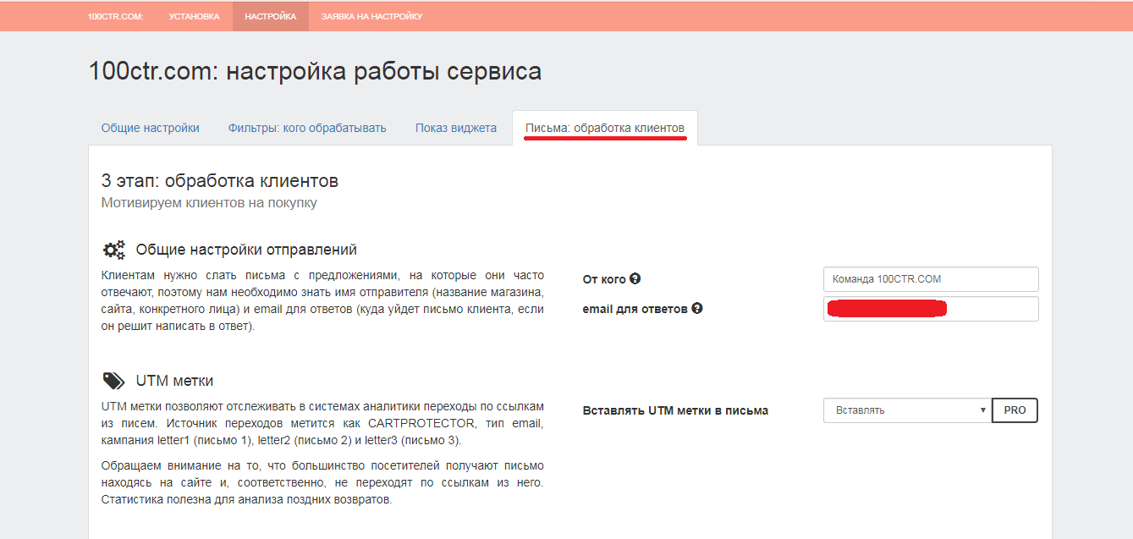Image resolution: width=1133 pixels, height=539 pixels.
Task: Click the email для ответов input field
Action: (931, 309)
